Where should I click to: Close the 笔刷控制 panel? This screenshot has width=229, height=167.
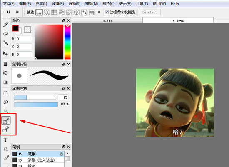click(x=68, y=88)
